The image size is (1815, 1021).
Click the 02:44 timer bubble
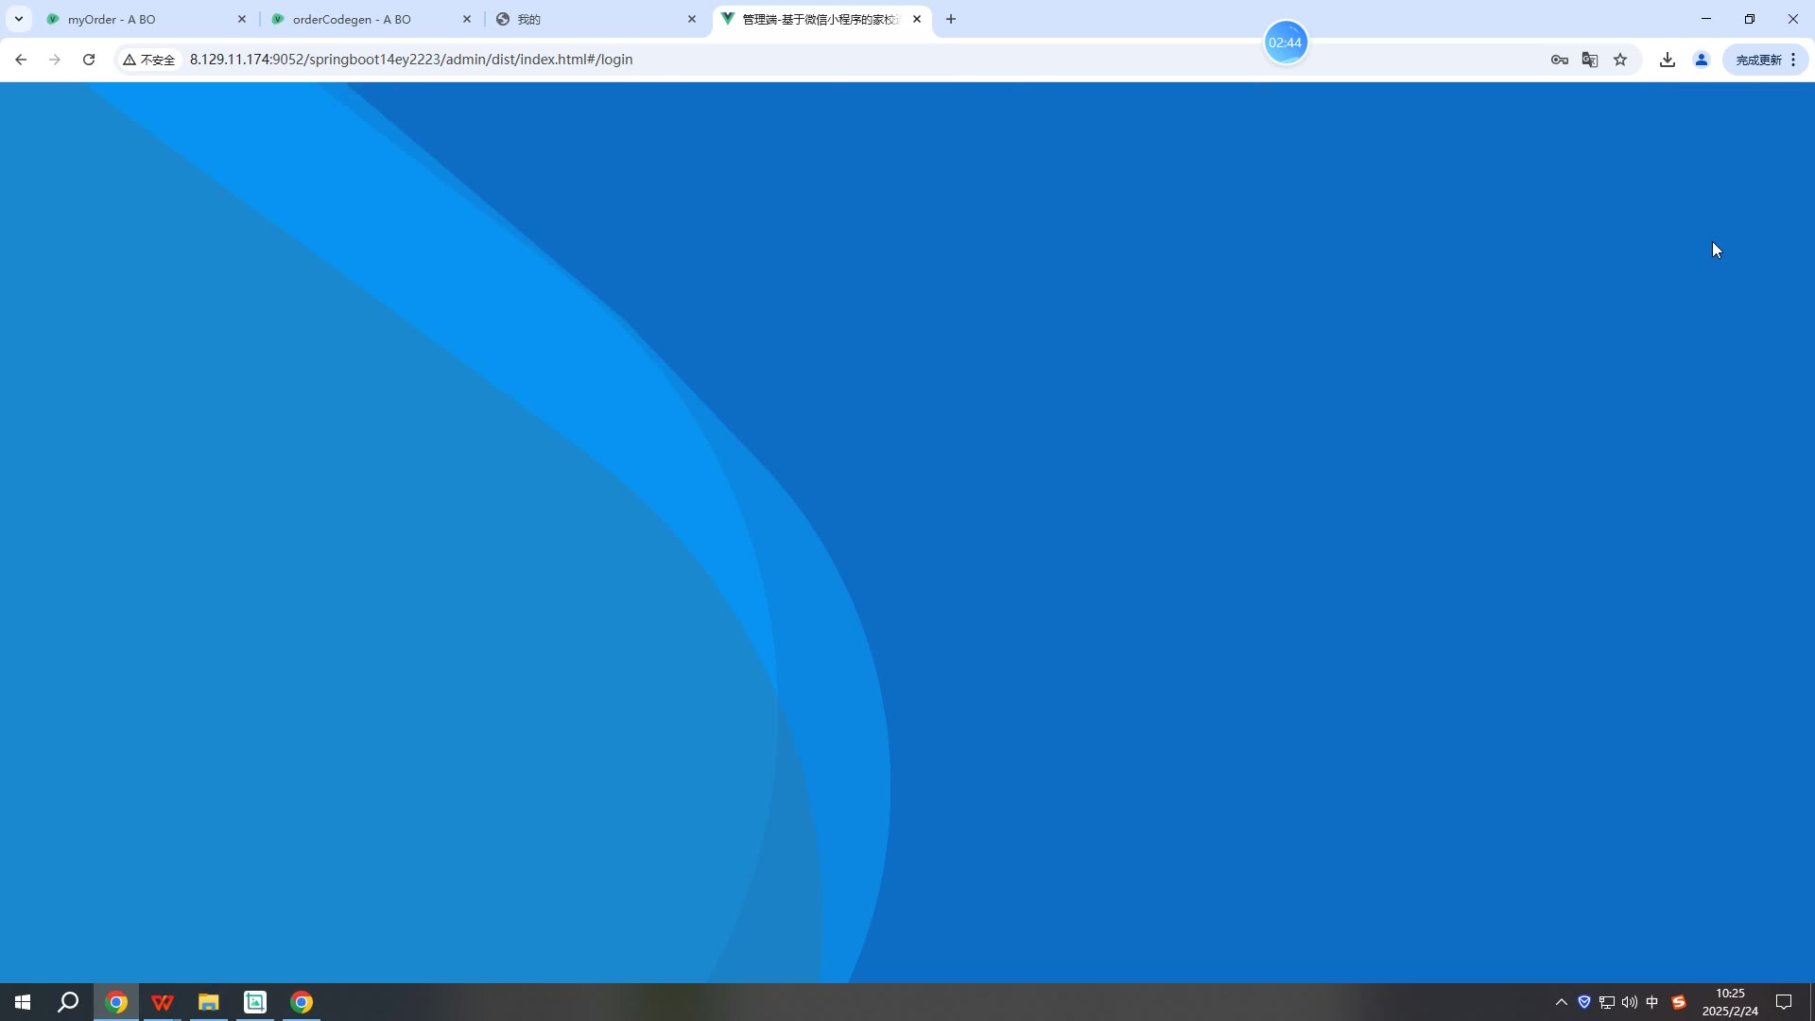click(1286, 43)
